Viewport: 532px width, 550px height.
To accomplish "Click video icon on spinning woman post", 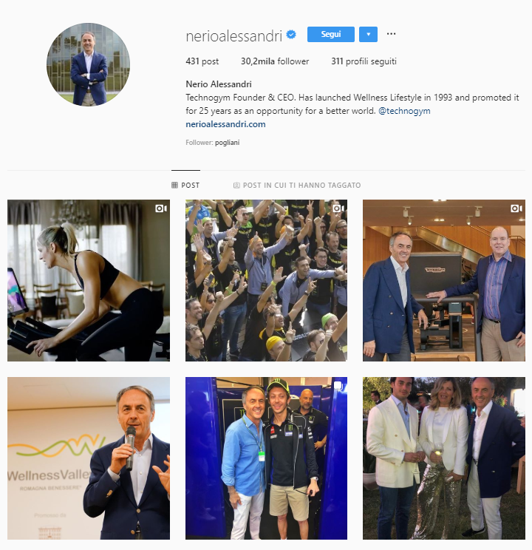I will click(x=161, y=208).
